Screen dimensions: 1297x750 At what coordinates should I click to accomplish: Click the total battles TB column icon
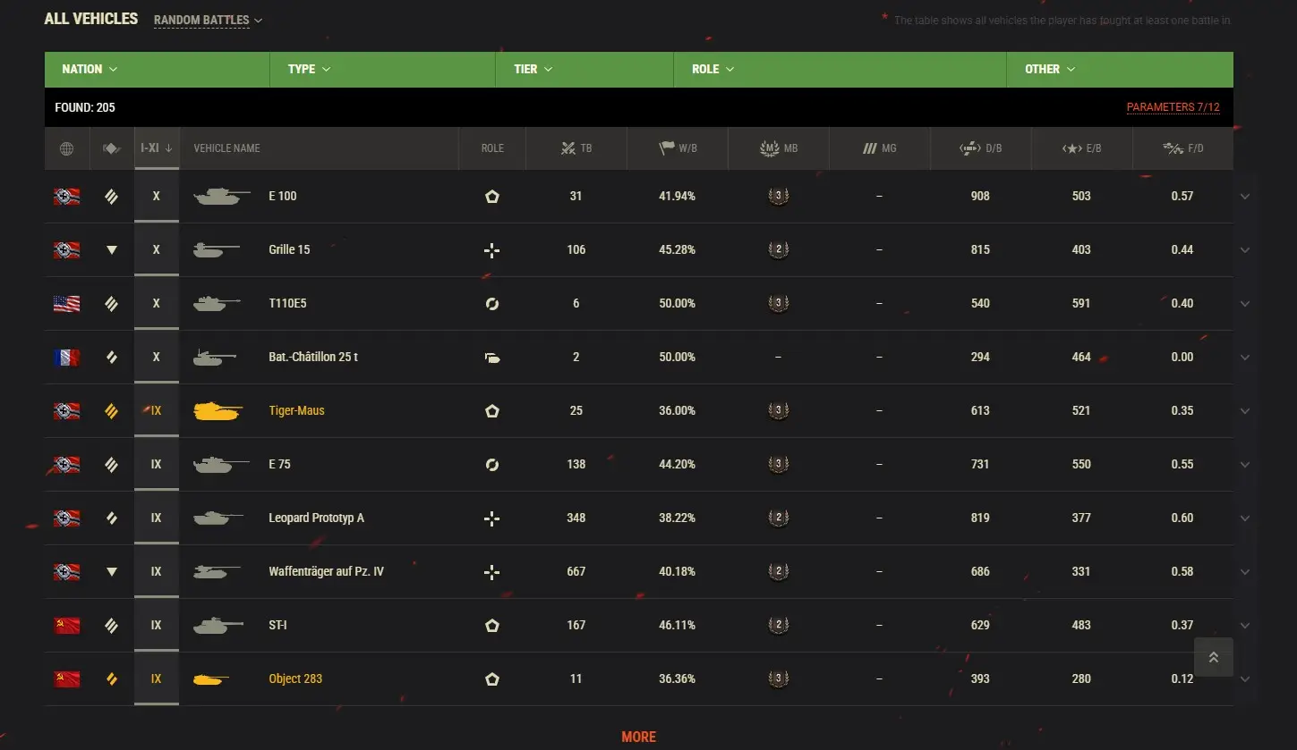567,148
